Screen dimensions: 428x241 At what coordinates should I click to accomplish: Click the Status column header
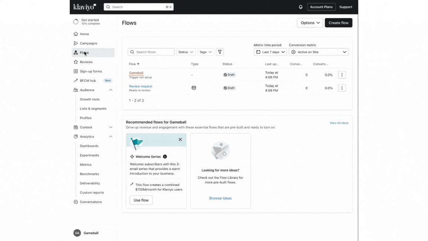click(x=227, y=64)
